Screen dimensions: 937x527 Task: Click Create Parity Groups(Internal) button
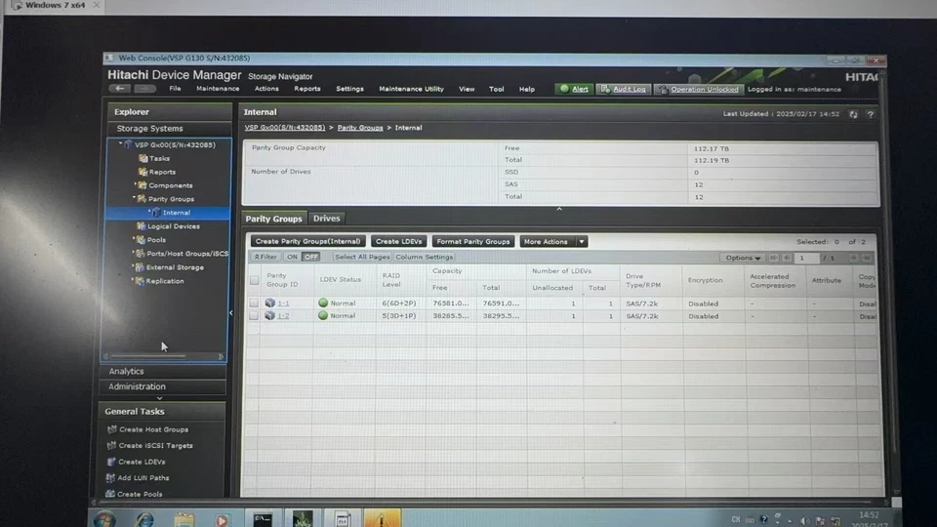click(307, 241)
